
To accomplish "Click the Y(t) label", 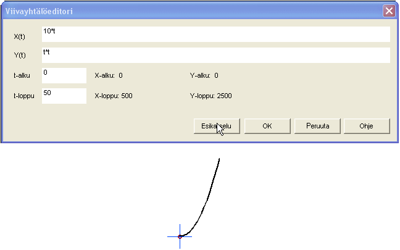I will (x=20, y=56).
